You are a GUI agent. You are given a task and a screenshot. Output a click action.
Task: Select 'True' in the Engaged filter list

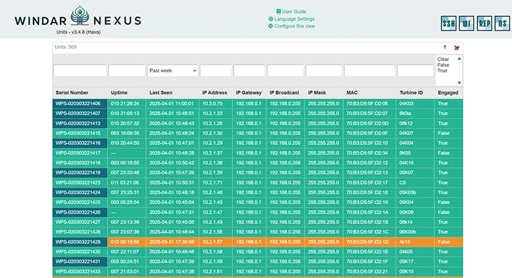pos(443,70)
